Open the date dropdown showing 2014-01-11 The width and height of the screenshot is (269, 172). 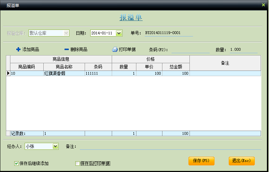[x=119, y=33]
